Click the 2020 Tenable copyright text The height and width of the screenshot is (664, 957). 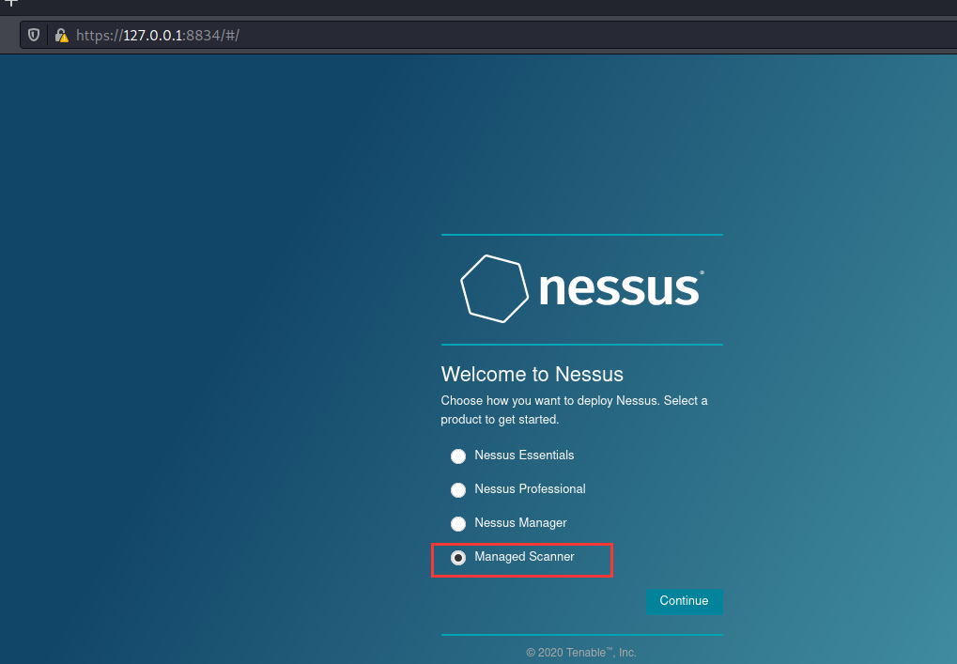[x=581, y=653]
